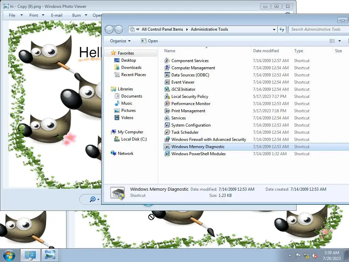
Task: Sort by the Date modified column header
Action: [271, 51]
